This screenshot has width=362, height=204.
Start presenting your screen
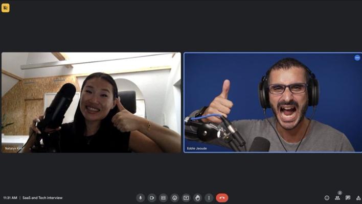[186, 198]
